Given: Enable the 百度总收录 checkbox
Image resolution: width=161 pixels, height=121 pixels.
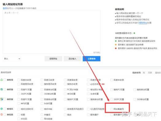Looking at the screenshot, I should tap(19, 80).
